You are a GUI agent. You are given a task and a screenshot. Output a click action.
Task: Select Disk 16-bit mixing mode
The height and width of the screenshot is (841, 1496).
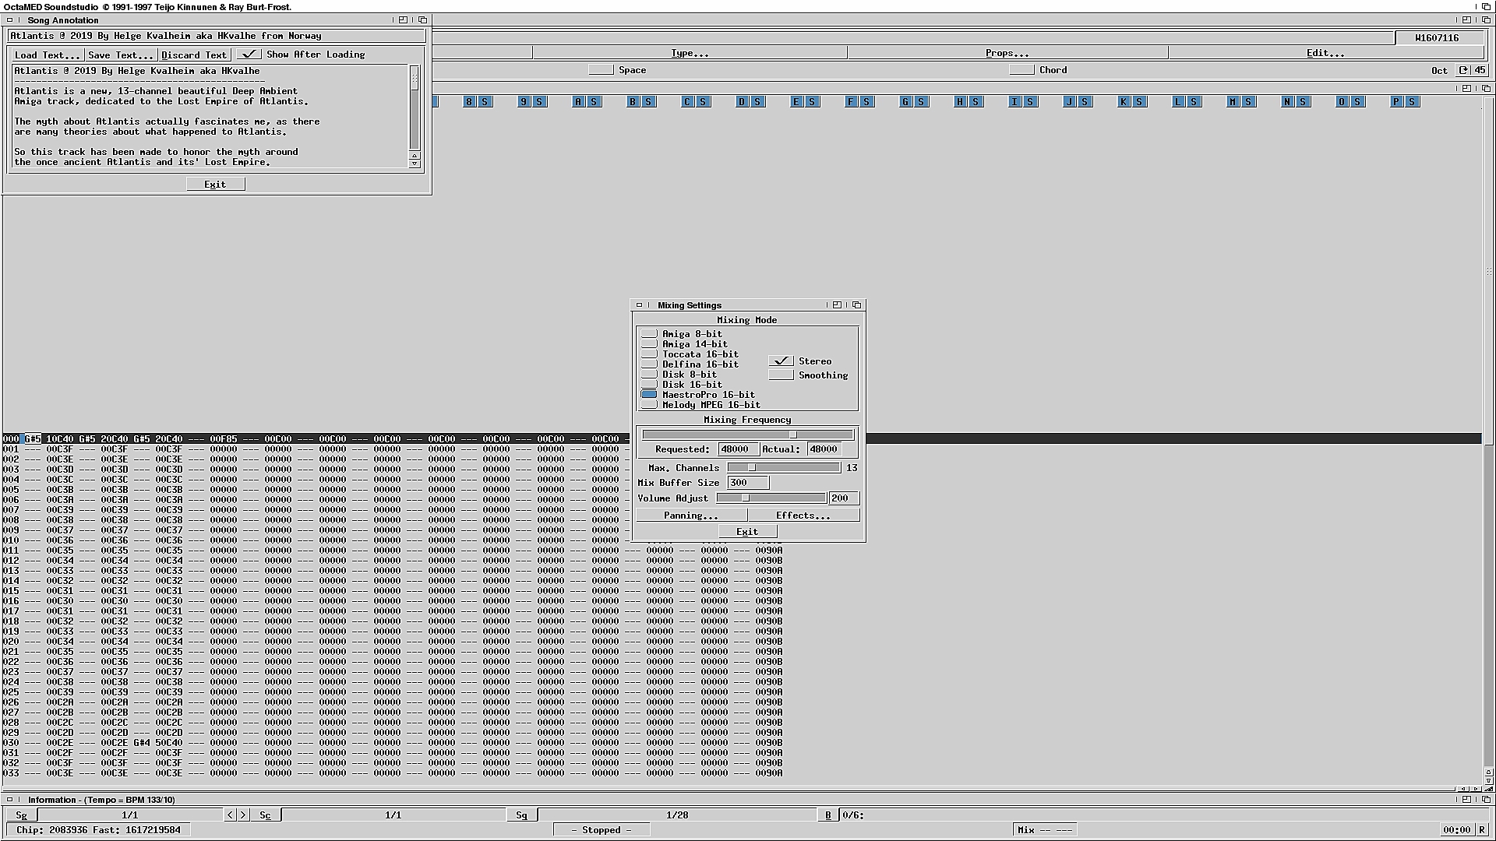coord(649,385)
